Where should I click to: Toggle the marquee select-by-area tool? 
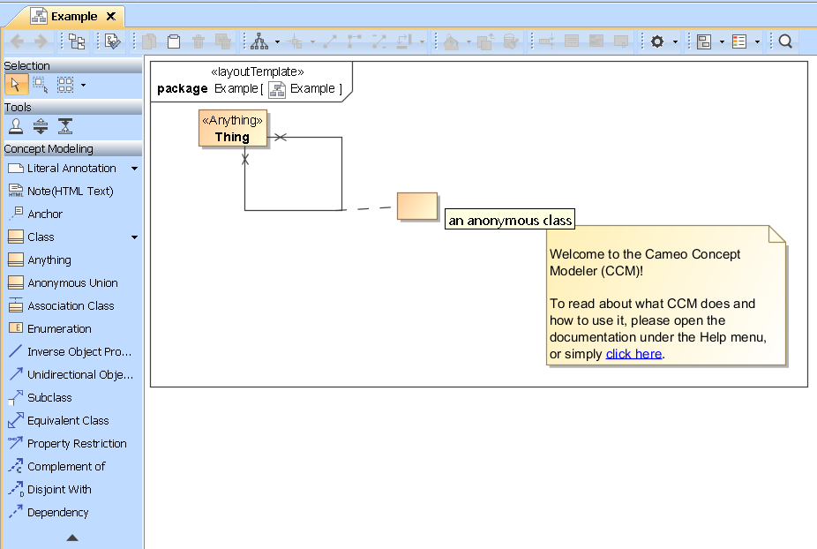pos(40,85)
